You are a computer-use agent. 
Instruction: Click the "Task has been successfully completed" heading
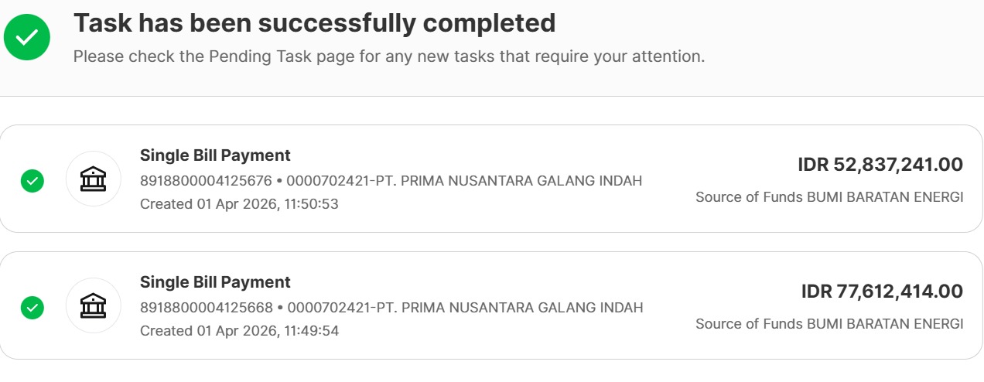(x=314, y=23)
